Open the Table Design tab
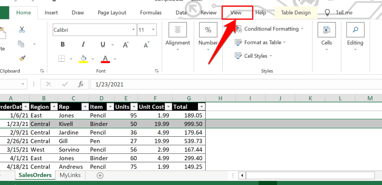The width and height of the screenshot is (382, 185). [296, 13]
